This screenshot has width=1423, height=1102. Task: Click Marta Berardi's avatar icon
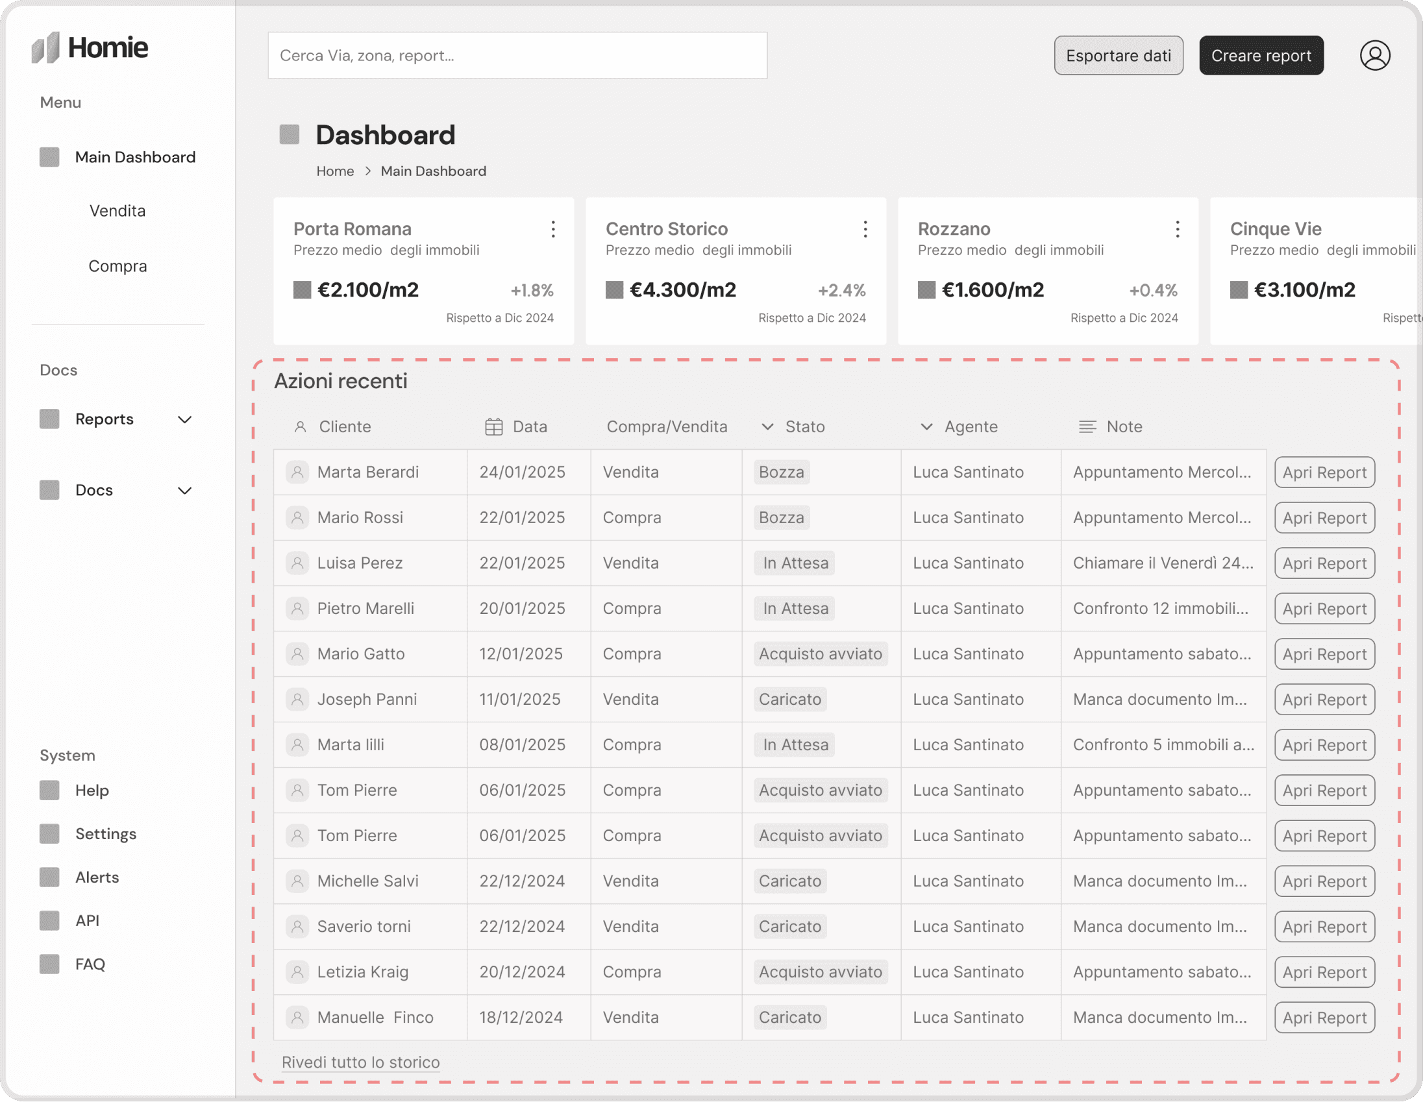coord(297,472)
